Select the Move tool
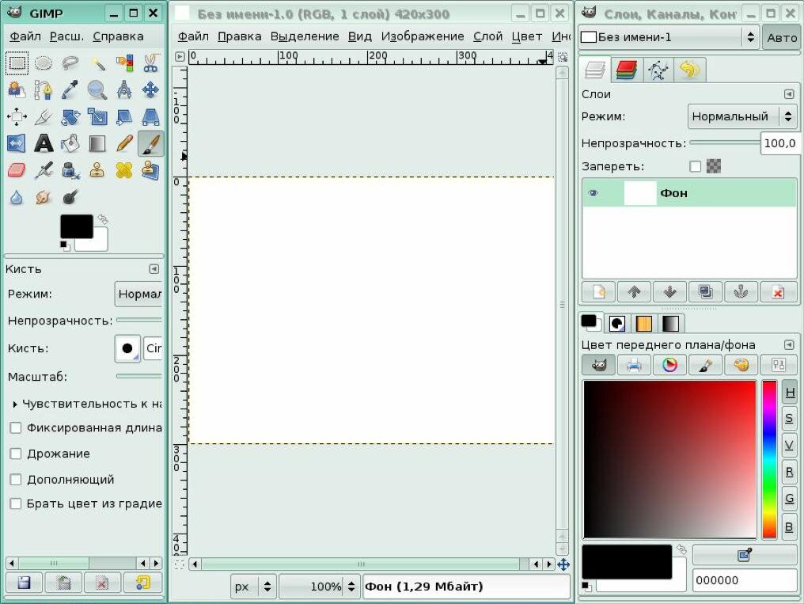 tap(150, 90)
